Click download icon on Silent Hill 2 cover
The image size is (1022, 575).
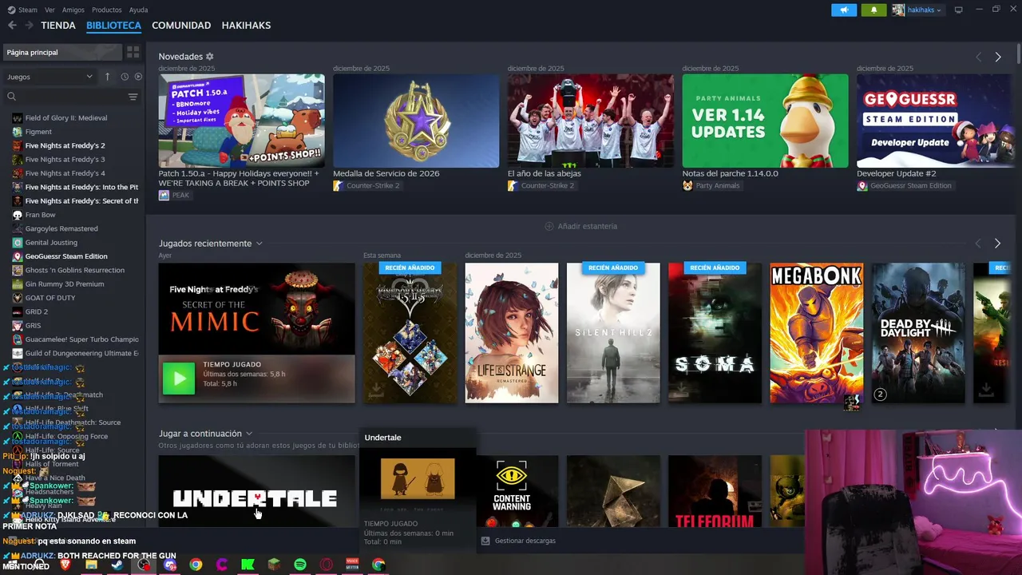[x=580, y=391]
